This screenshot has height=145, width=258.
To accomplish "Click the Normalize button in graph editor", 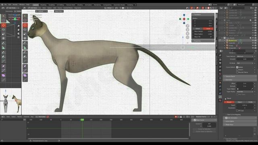I will [x=41, y=117].
